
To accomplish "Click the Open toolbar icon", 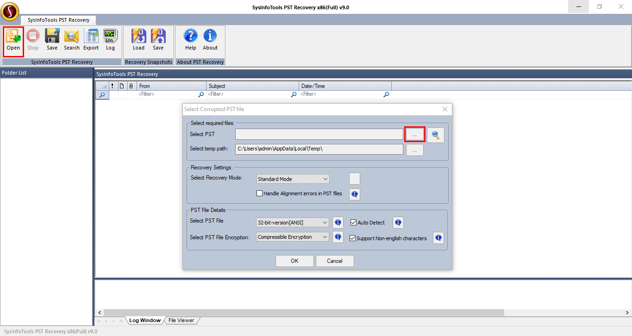I will tap(13, 40).
